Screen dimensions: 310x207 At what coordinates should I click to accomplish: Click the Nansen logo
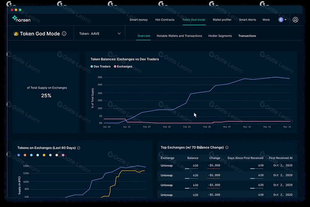(21, 19)
